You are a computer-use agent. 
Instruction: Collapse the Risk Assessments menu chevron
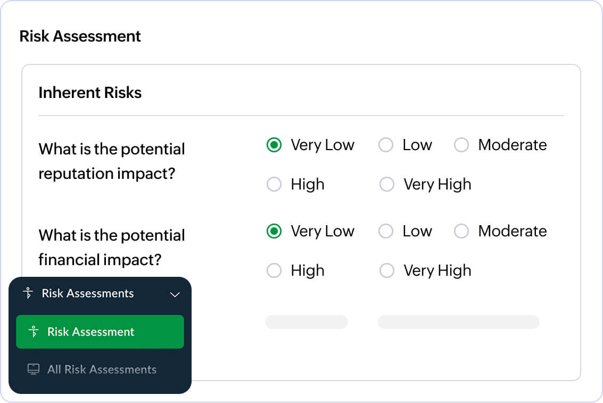pyautogui.click(x=175, y=294)
